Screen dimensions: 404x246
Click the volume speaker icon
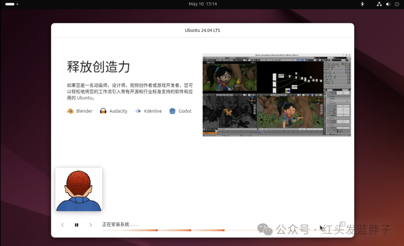388,4
